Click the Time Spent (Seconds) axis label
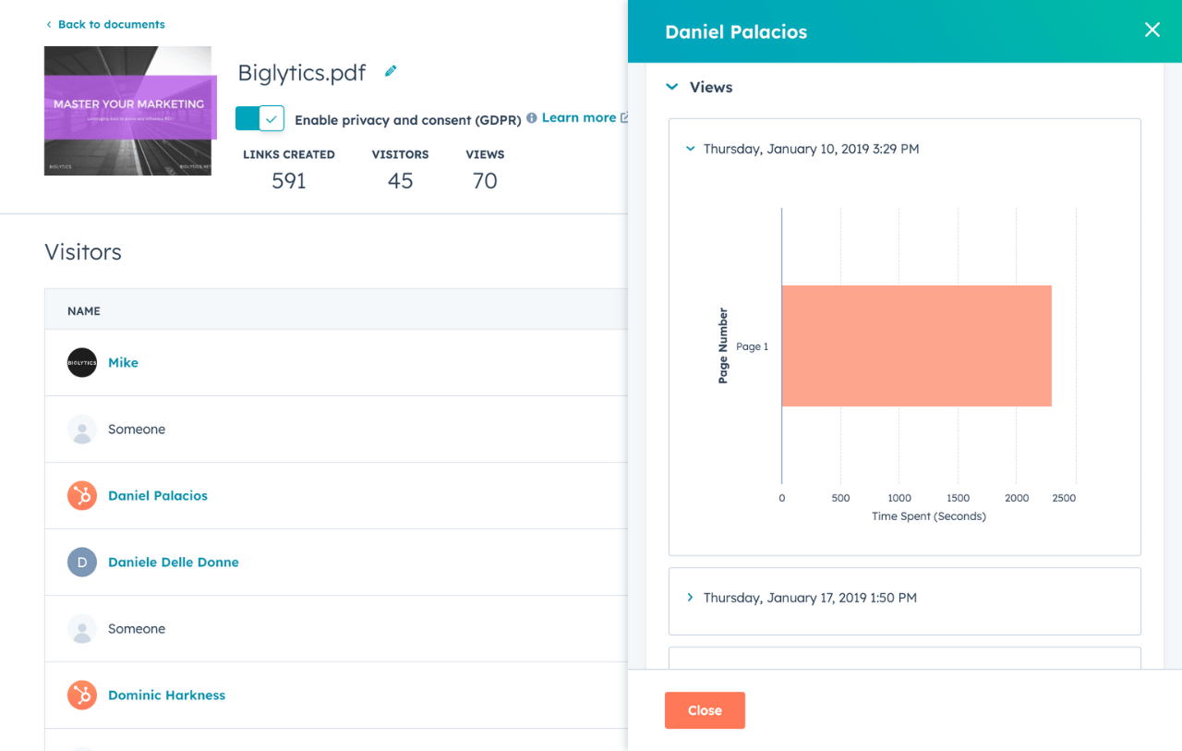The width and height of the screenshot is (1182, 751). (x=929, y=516)
